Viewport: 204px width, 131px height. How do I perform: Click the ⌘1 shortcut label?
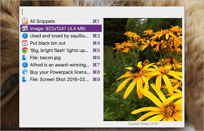click(x=96, y=21)
